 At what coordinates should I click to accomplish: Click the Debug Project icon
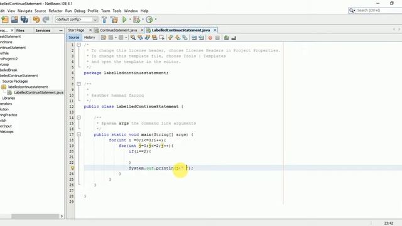136,19
